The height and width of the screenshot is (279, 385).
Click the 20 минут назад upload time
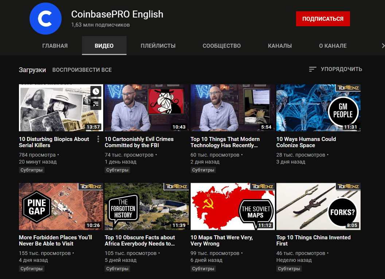(x=38, y=162)
